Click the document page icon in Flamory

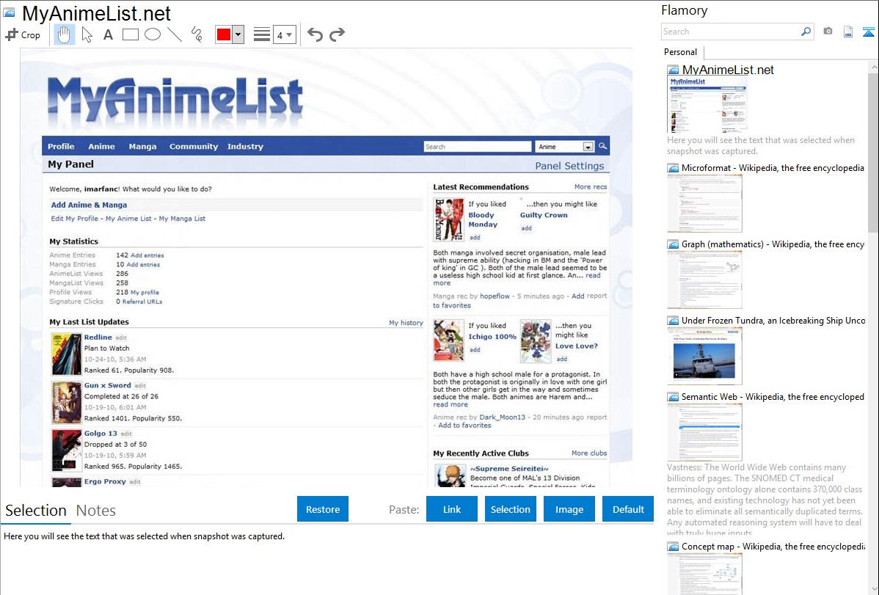tap(848, 32)
